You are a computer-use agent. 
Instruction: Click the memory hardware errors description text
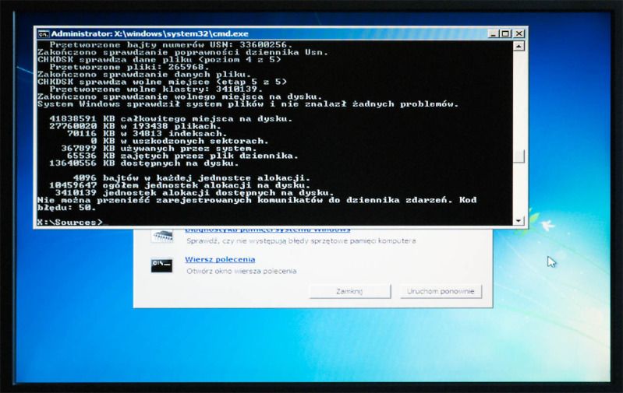coord(301,240)
